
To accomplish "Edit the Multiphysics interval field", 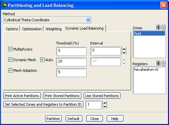I will pyautogui.click(x=106, y=51).
